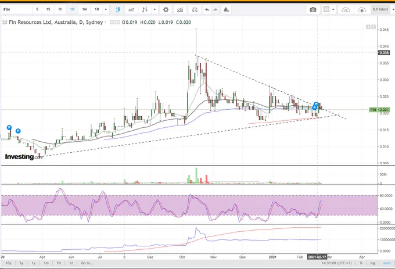Open the DJI latest template button

[380, 9]
